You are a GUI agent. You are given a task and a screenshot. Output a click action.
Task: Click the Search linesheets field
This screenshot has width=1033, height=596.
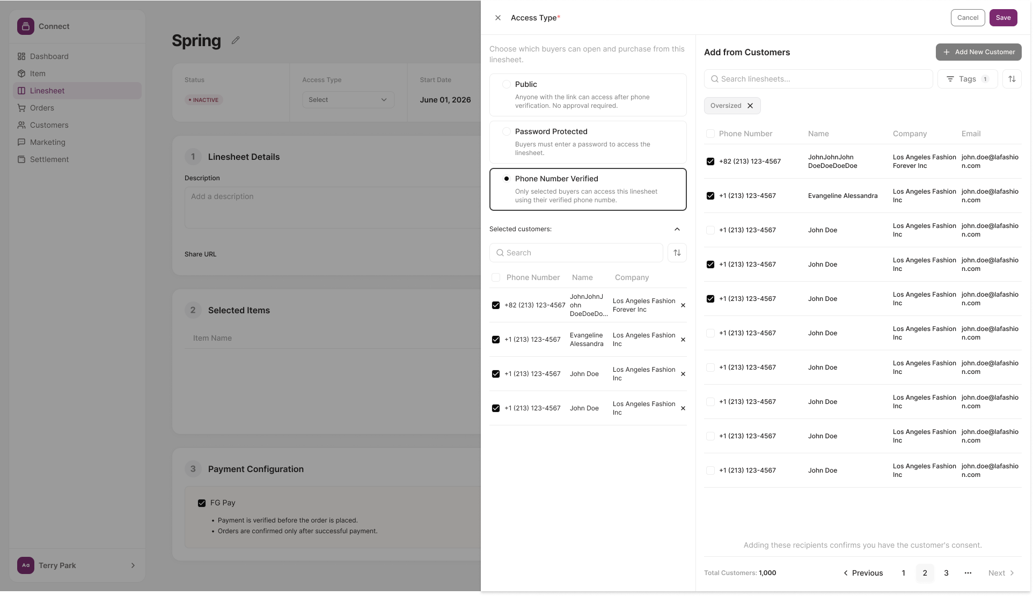pos(818,79)
